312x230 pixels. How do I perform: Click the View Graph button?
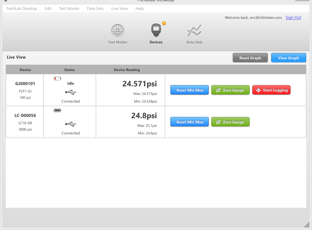pos(289,58)
